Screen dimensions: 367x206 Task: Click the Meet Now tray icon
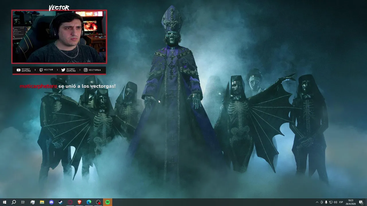click(x=321, y=202)
